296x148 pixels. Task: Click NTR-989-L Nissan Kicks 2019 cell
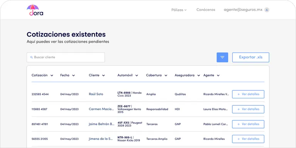(129, 139)
